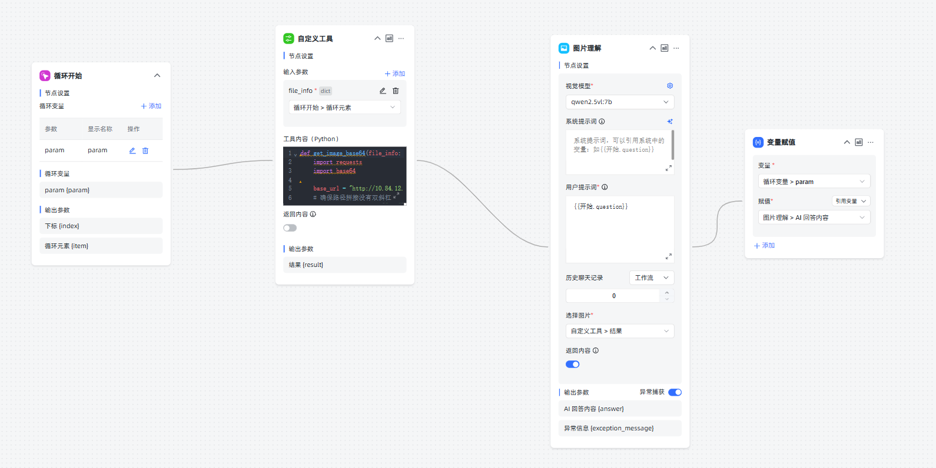Increase the chat history count stepper
The width and height of the screenshot is (936, 468).
click(667, 293)
